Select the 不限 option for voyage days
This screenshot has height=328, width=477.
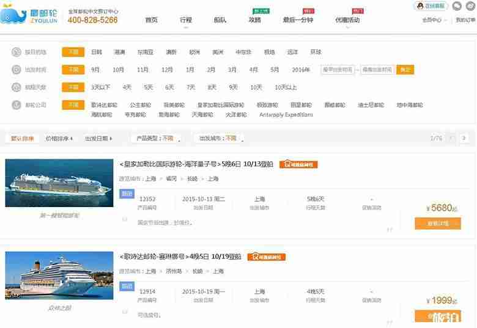tap(73, 87)
